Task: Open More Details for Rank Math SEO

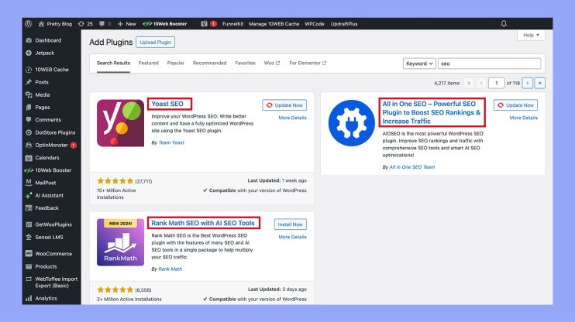Action: (292, 237)
